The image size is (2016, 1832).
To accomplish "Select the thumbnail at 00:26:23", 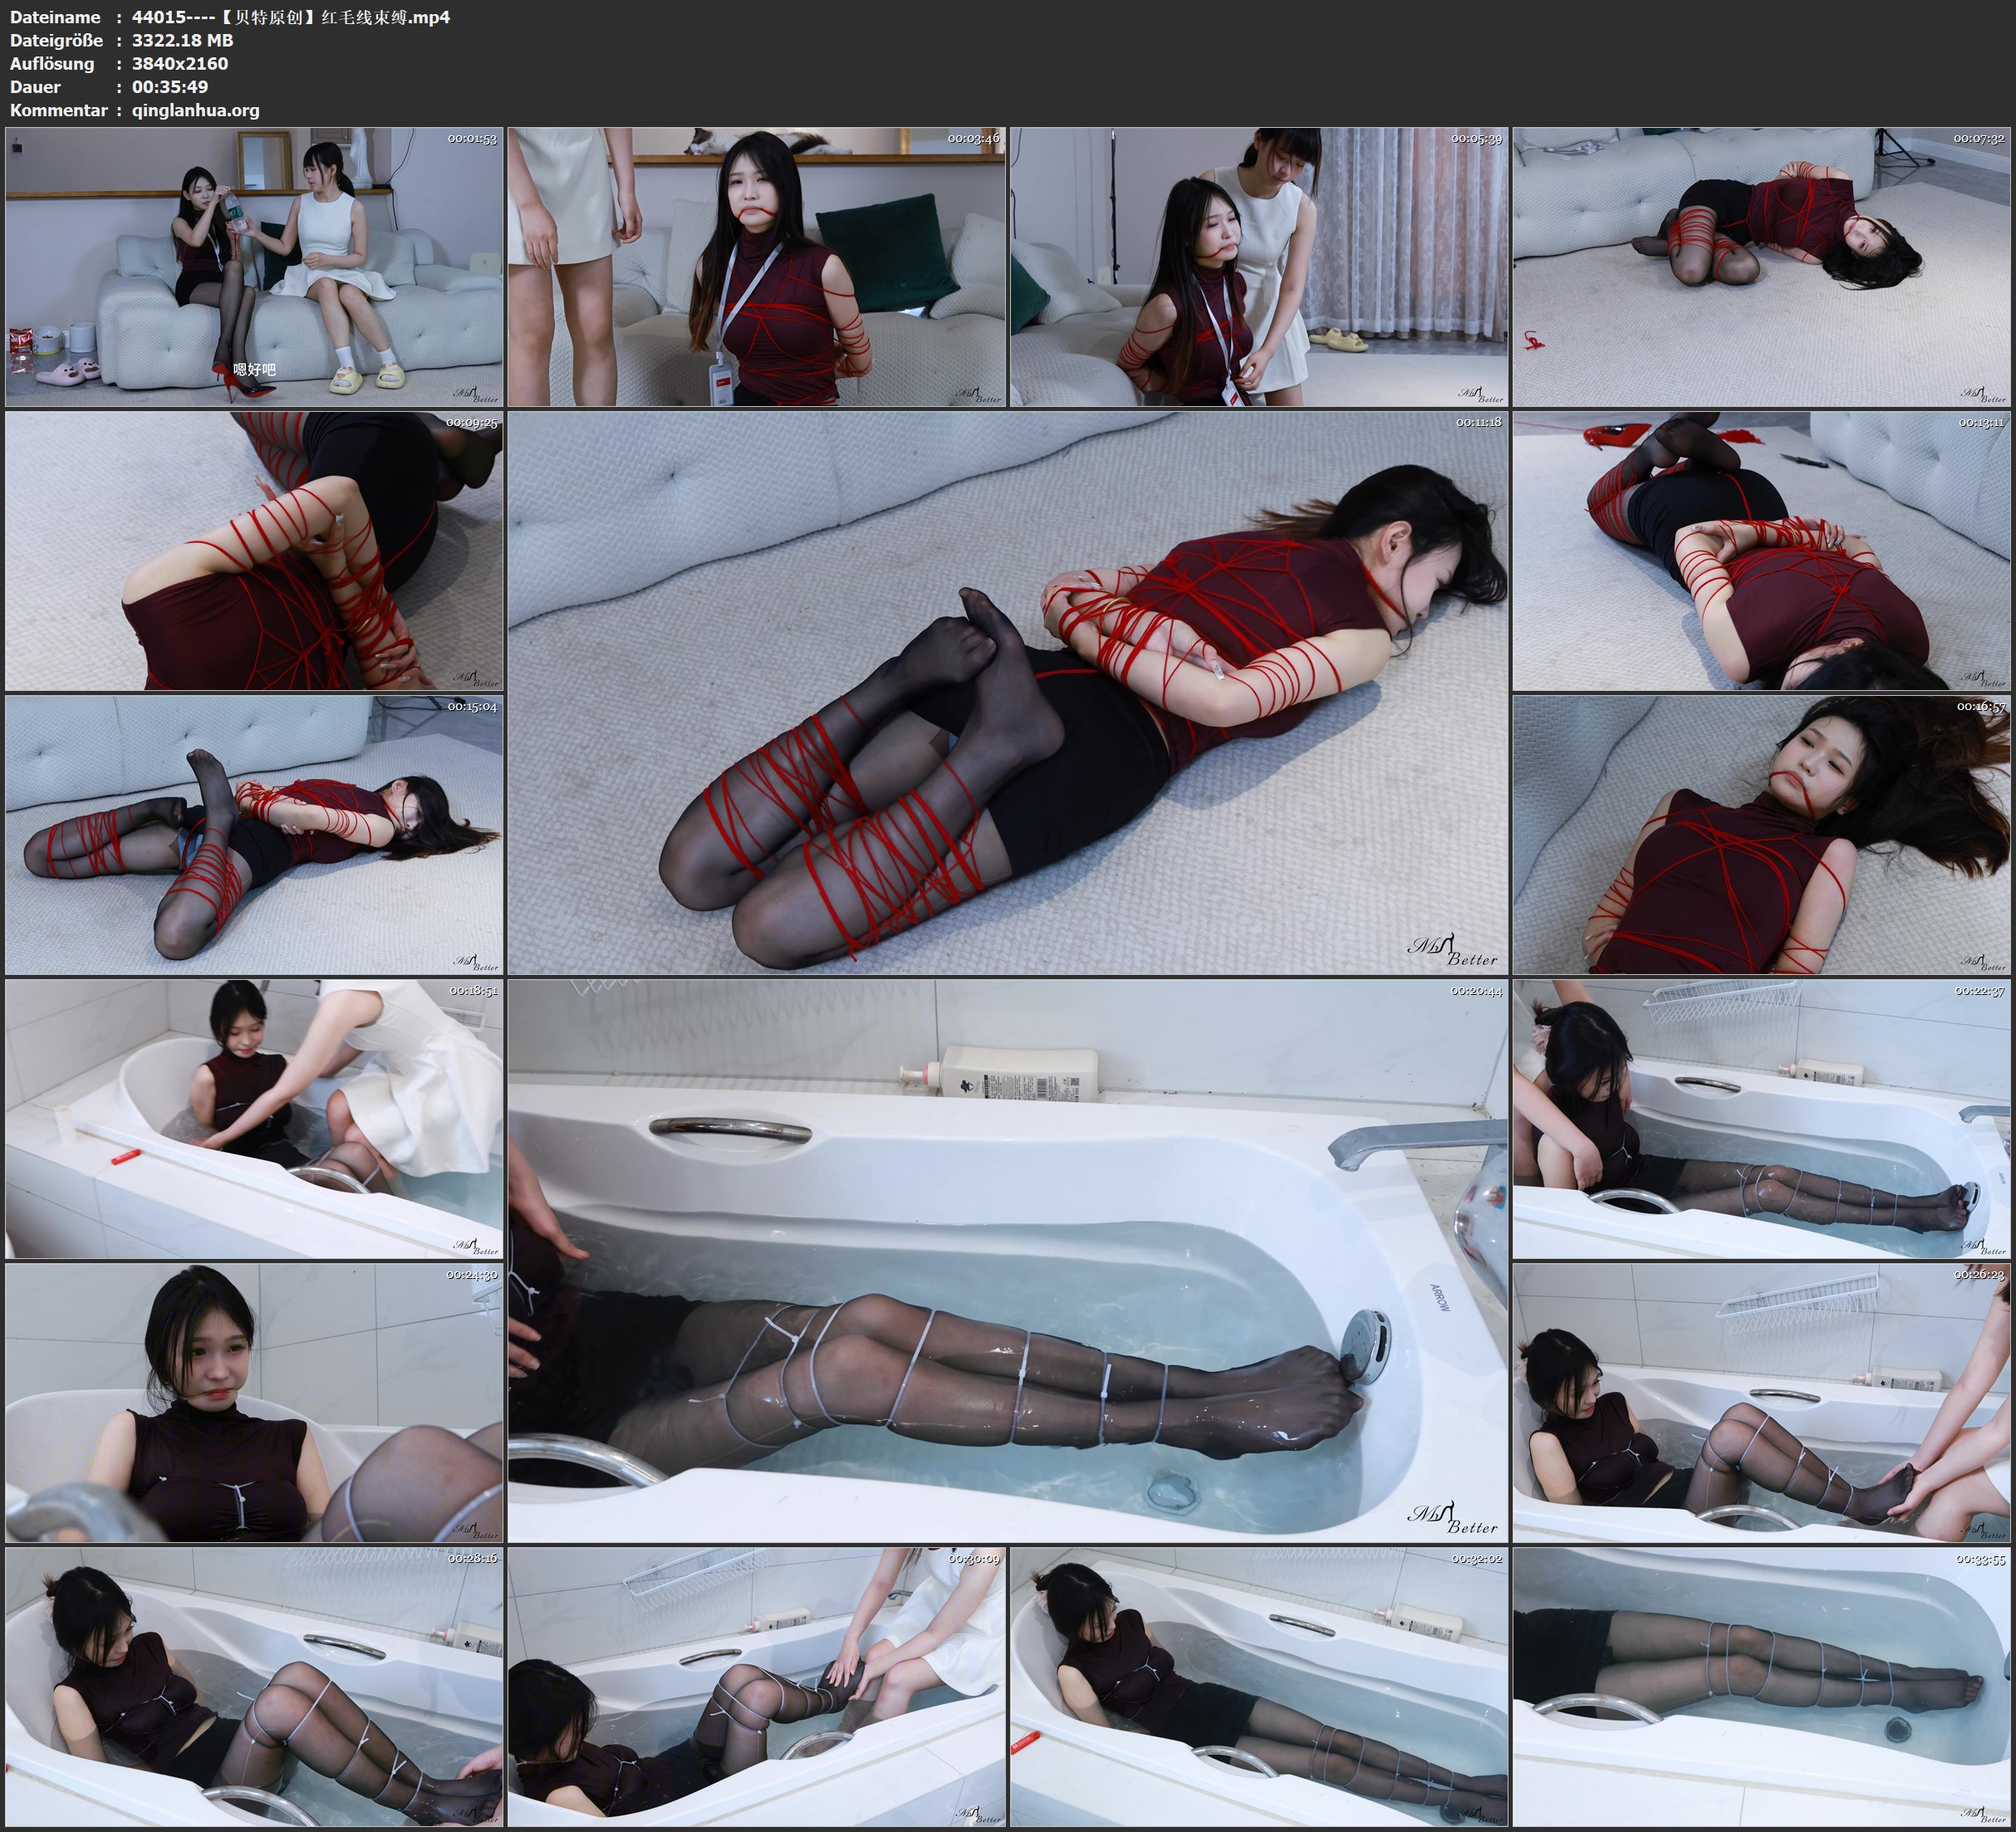I will coord(1761,1403).
